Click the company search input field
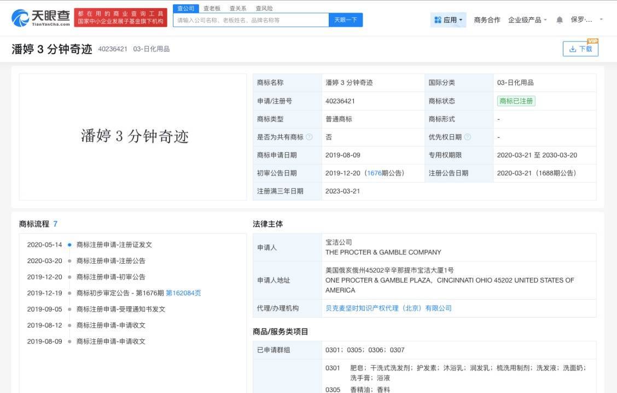The width and height of the screenshot is (617, 393). [x=246, y=20]
